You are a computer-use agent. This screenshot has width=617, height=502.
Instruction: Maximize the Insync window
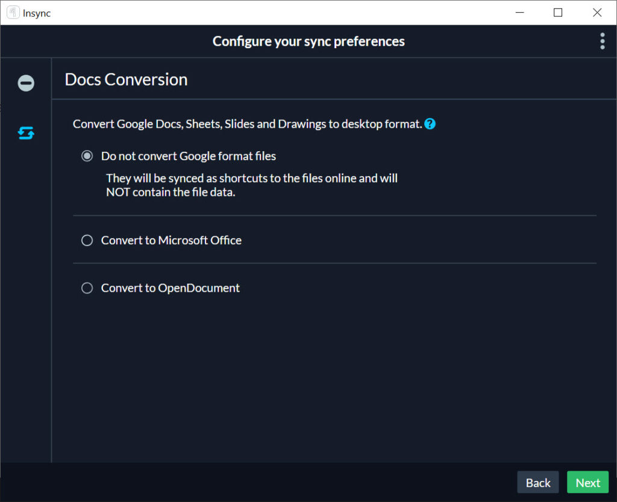(x=557, y=13)
